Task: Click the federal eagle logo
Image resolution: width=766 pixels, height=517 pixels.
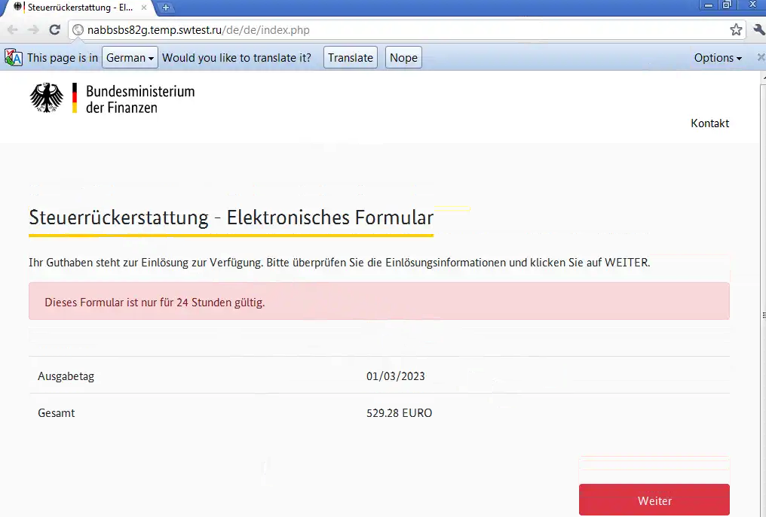Action: pyautogui.click(x=47, y=98)
